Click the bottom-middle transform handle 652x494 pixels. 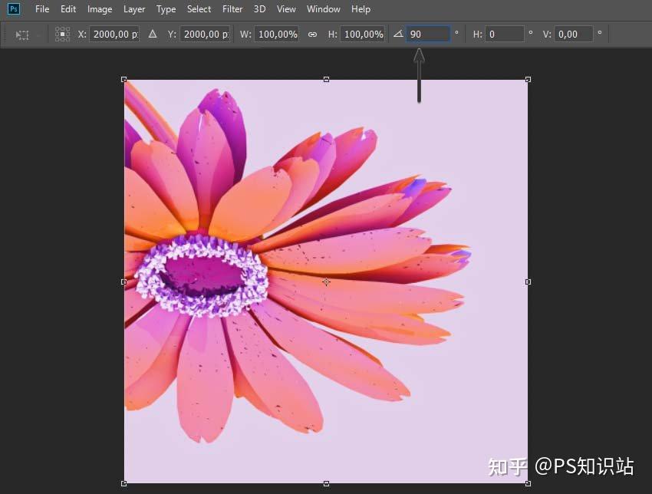(326, 483)
